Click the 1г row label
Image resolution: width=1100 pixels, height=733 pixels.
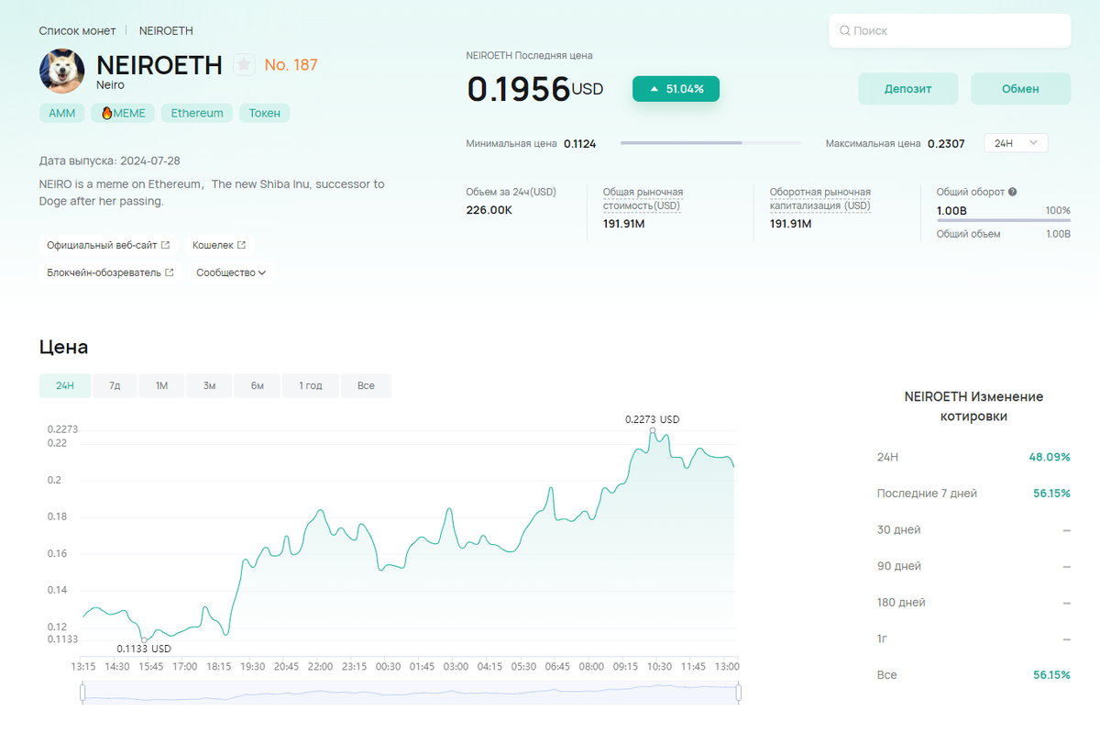click(883, 639)
